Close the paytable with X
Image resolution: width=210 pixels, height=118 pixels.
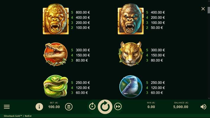click(203, 9)
